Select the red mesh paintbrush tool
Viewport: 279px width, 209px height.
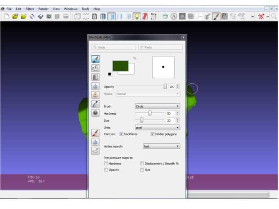(95, 133)
